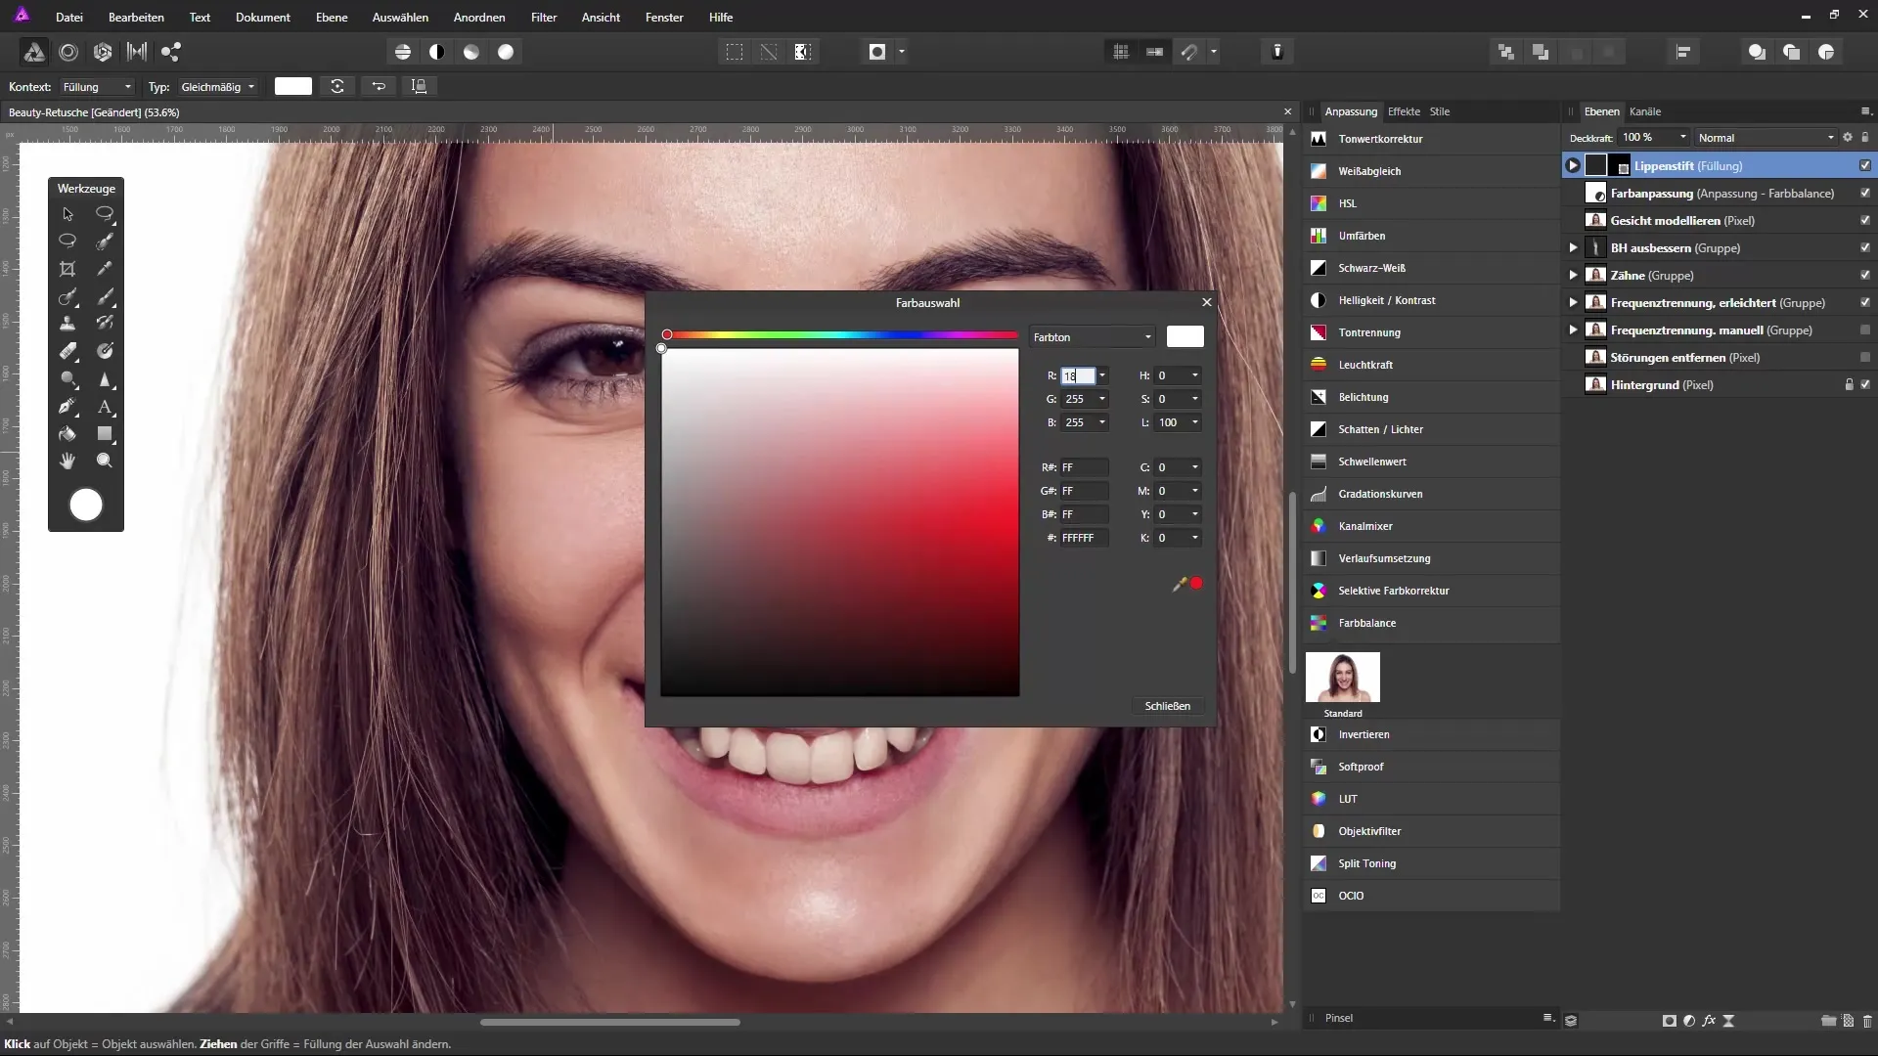Select the Text tool in Werkzeuge panel
This screenshot has height=1056, width=1878.
[105, 407]
